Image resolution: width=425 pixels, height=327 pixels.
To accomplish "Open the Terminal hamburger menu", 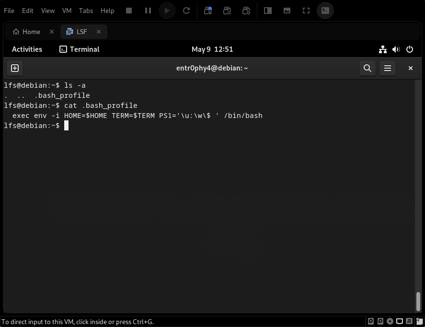I will click(x=387, y=68).
